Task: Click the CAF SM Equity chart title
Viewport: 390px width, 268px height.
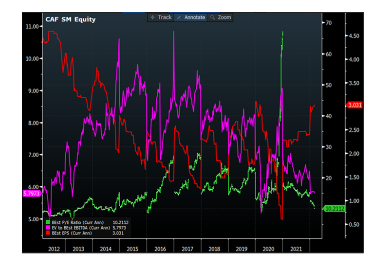Action: (71, 19)
